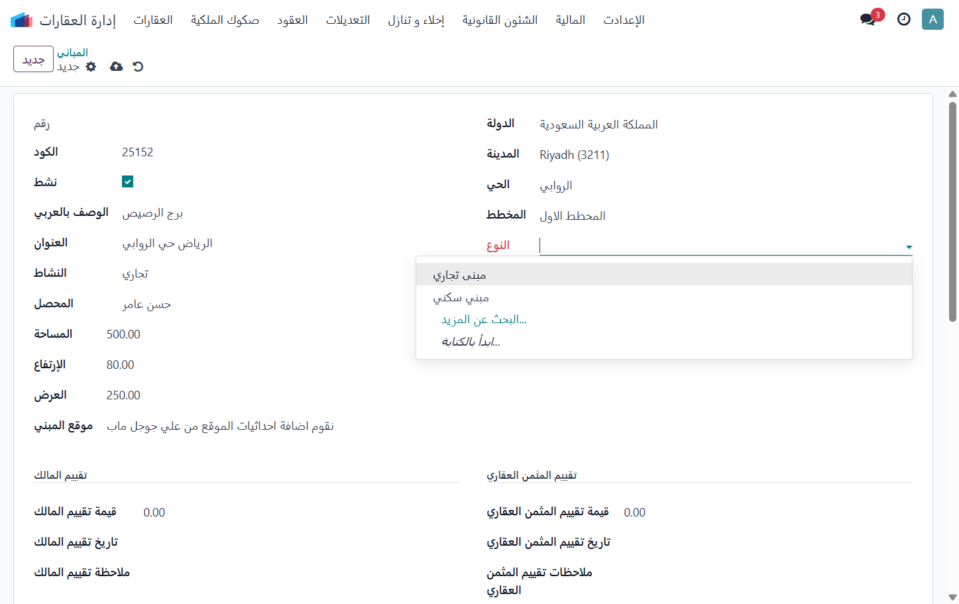The width and height of the screenshot is (959, 604).
Task: Select مبنى تجاري from the dropdown
Action: coord(664,275)
